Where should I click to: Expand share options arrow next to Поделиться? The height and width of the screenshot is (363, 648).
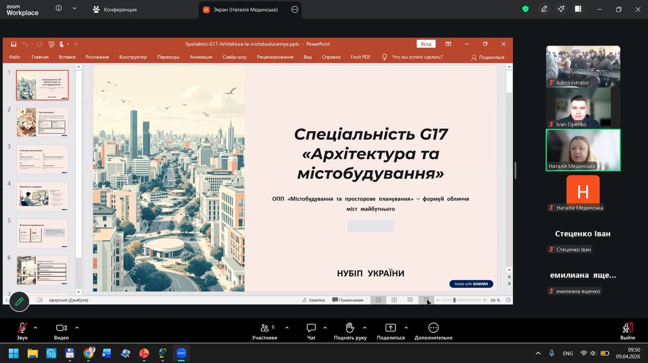(406, 328)
